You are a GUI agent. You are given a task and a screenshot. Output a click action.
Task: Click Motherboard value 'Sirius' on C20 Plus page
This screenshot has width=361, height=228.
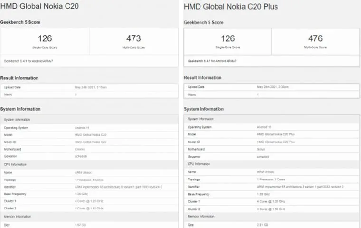point(261,149)
